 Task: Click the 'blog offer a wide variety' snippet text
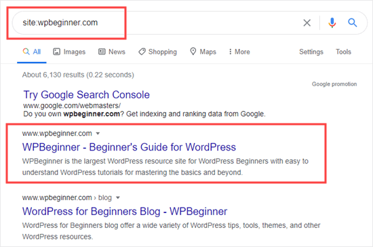click(x=172, y=231)
